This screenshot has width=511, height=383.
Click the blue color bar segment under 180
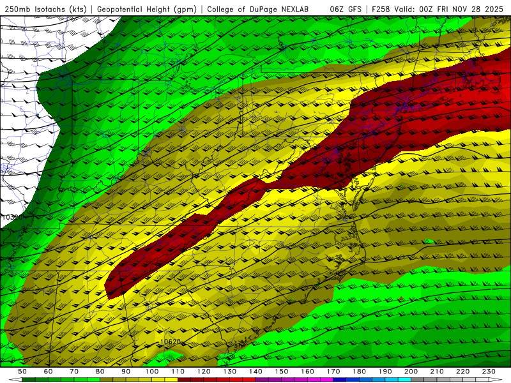click(365, 380)
